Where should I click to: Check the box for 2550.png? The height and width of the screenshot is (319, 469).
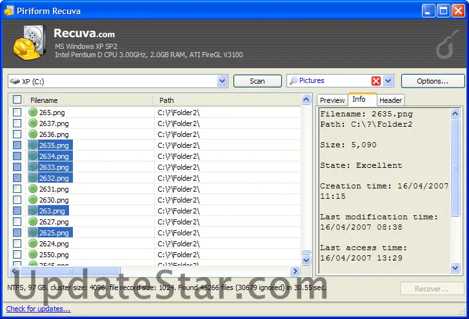point(17,254)
